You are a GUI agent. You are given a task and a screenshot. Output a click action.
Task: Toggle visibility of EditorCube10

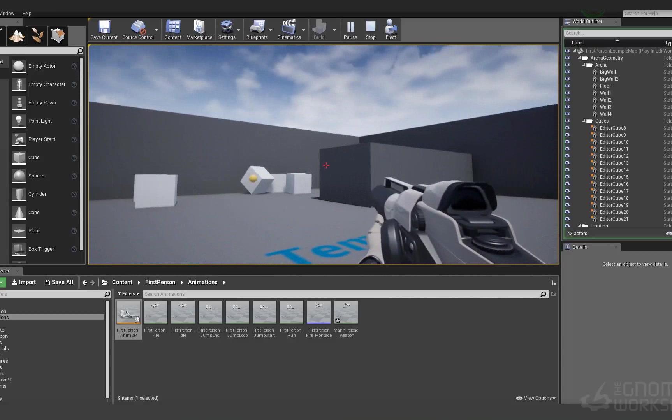(x=568, y=142)
